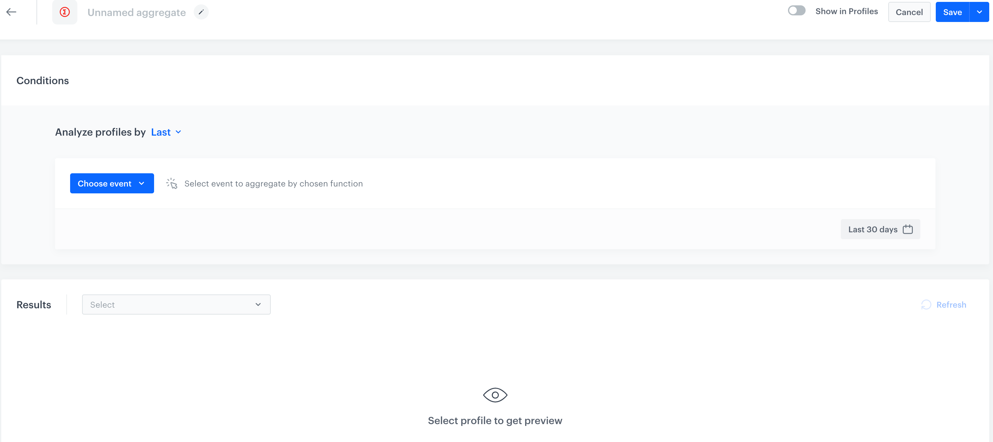Select the Results section label
Viewport: 993px width, 442px height.
[x=34, y=305]
